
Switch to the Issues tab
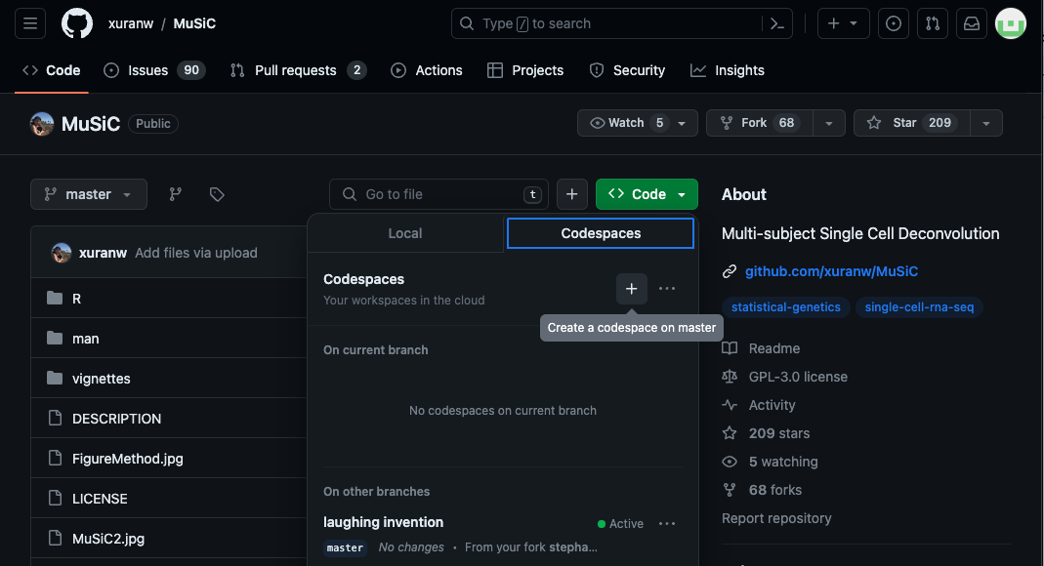point(154,70)
